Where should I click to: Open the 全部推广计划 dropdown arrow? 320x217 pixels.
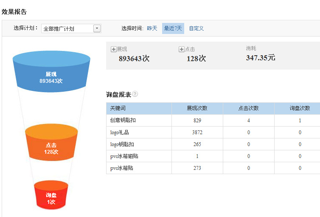click(x=97, y=28)
